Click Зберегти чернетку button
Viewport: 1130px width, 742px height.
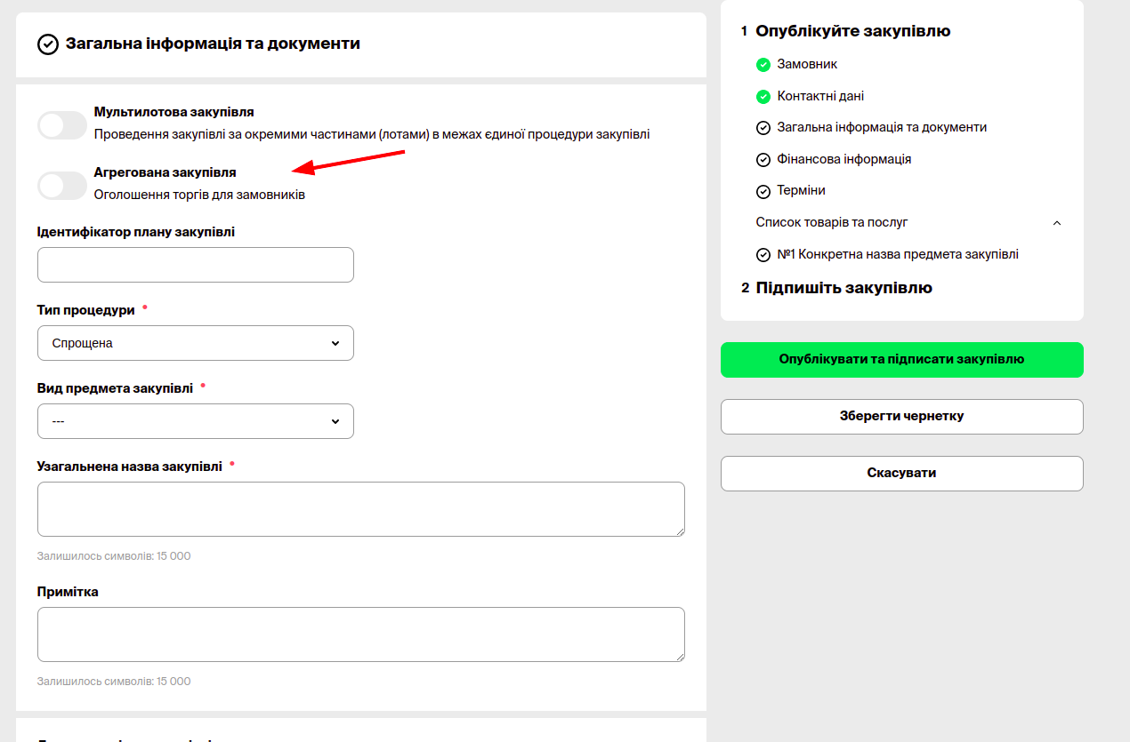(x=901, y=417)
